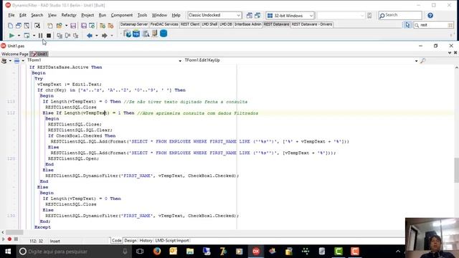Open Firefox from the Windows taskbar
459x258 pixels.
click(x=157, y=252)
